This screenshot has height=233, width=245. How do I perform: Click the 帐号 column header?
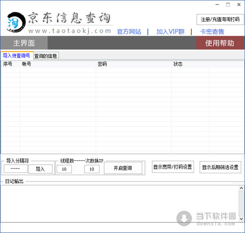click(x=58, y=64)
